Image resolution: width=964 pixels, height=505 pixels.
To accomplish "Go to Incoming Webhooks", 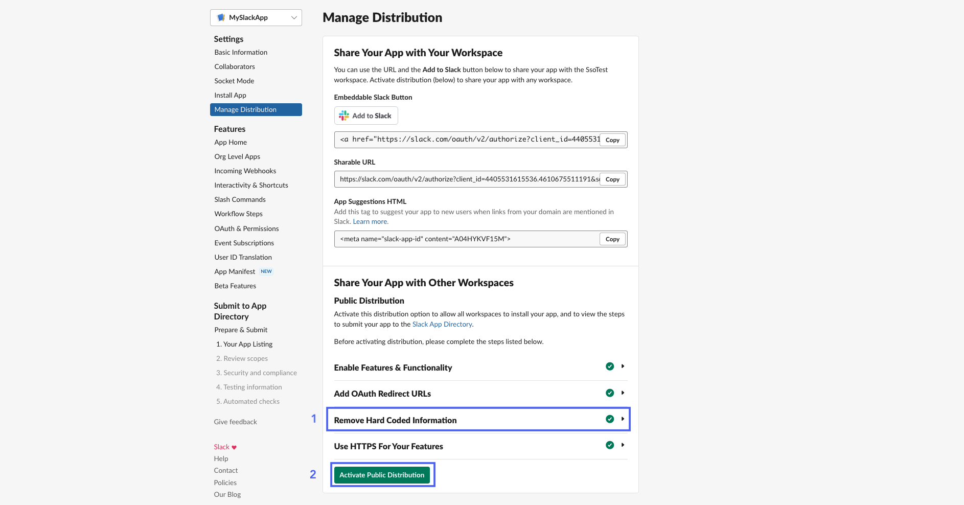I will coord(245,171).
